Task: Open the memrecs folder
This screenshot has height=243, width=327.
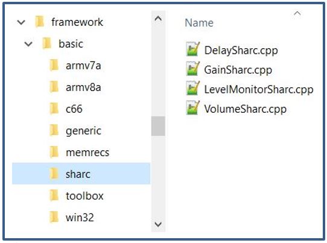Action: (87, 153)
